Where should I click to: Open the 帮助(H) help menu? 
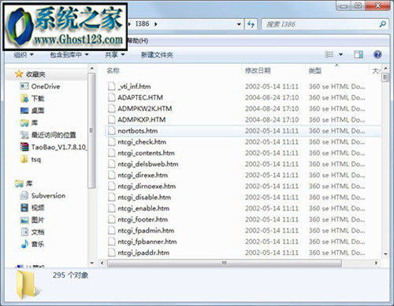[138, 41]
